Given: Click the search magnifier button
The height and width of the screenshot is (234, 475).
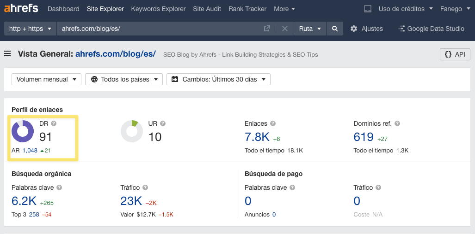Looking at the screenshot, I should (334, 29).
